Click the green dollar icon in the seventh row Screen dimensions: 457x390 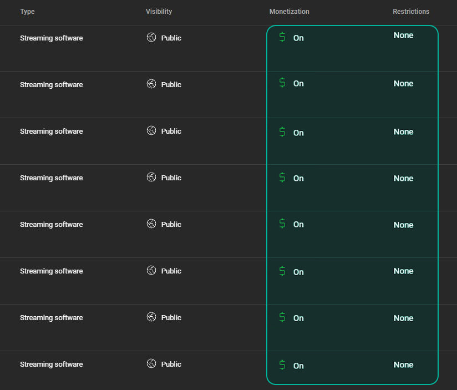coord(282,317)
